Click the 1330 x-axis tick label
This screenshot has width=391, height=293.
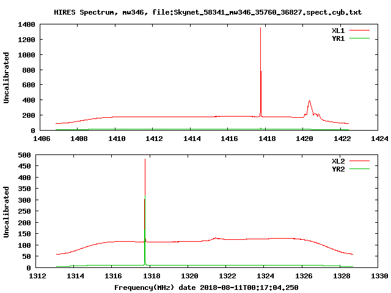[x=379, y=276]
